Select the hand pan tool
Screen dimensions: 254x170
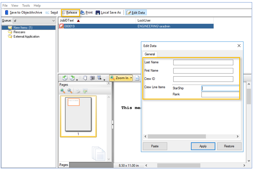85,78
